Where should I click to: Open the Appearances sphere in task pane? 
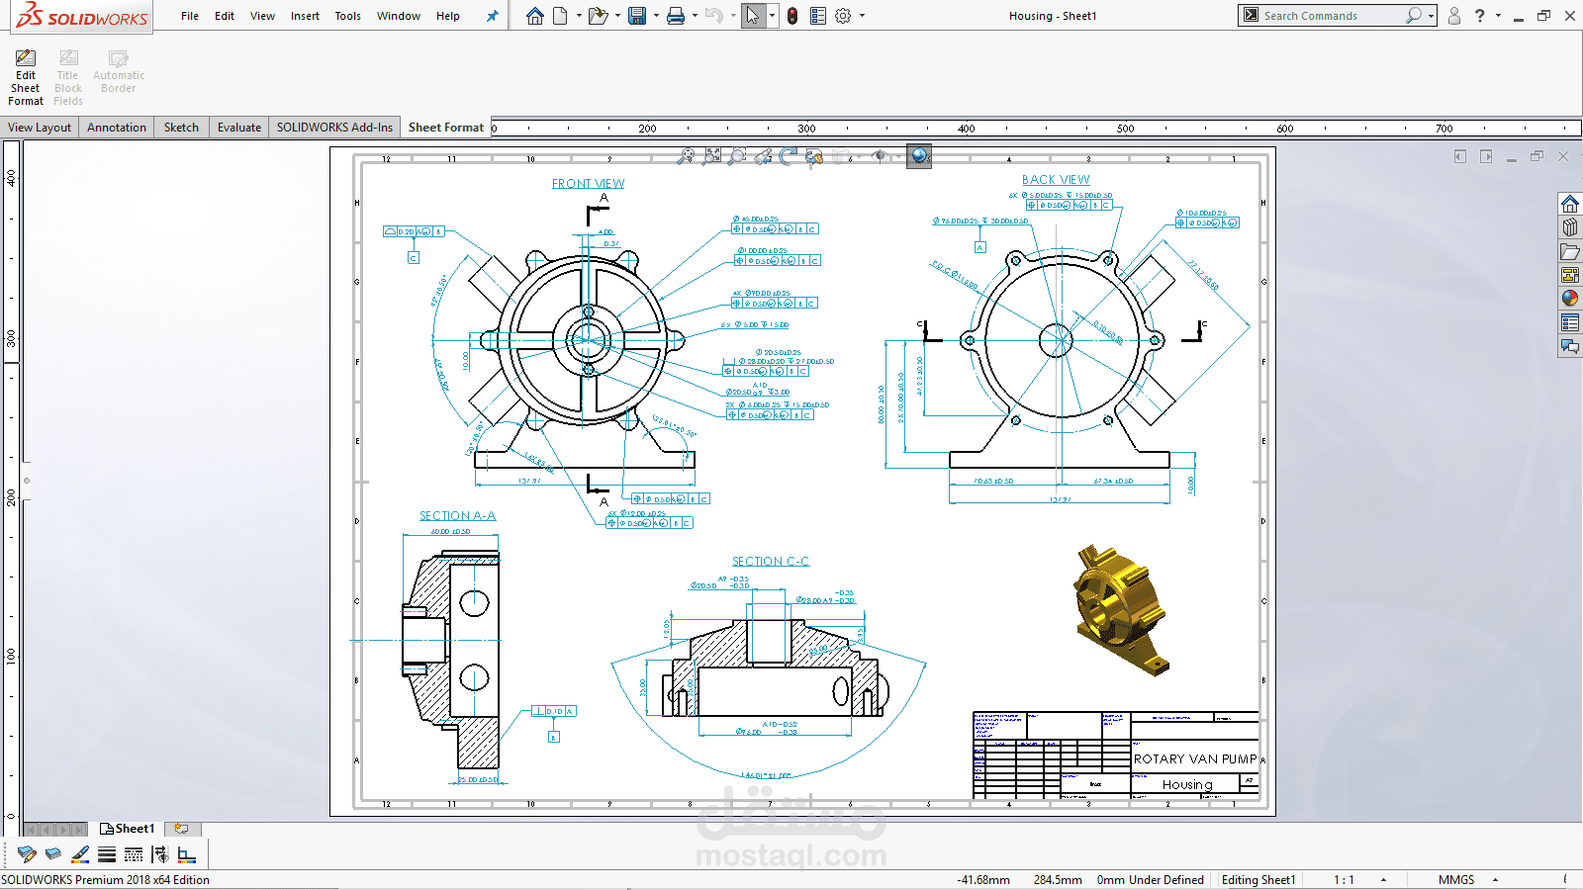pos(1570,299)
